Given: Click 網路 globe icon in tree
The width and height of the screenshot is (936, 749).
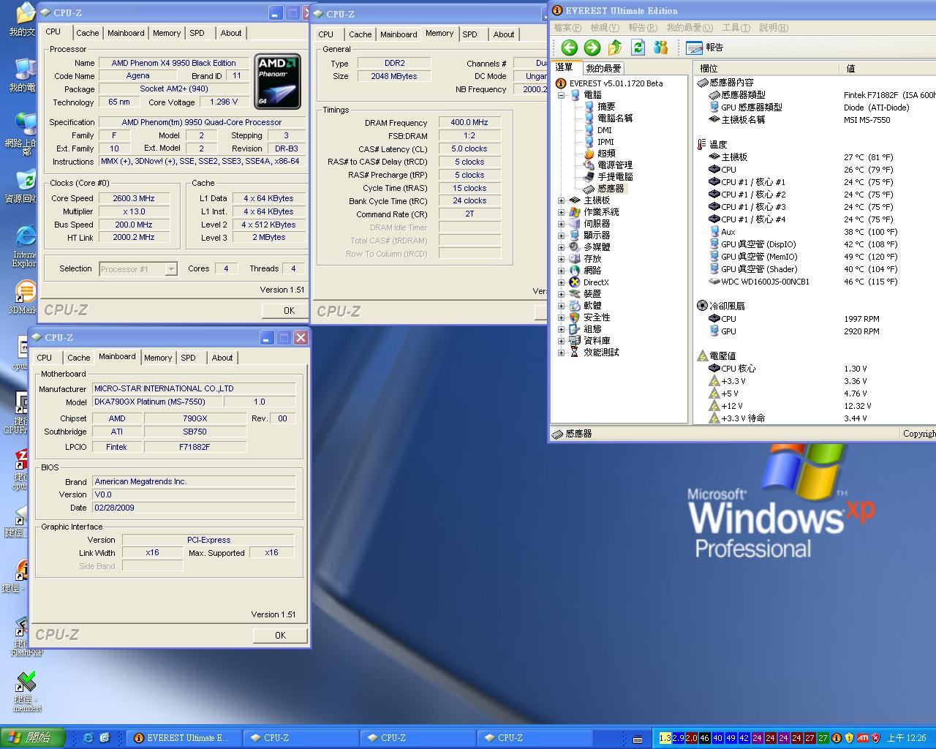Looking at the screenshot, I should 575,271.
